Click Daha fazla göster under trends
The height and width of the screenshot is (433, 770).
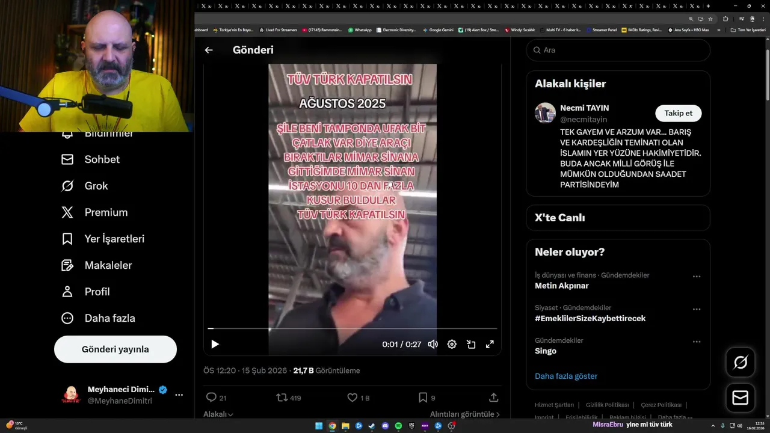click(x=566, y=376)
